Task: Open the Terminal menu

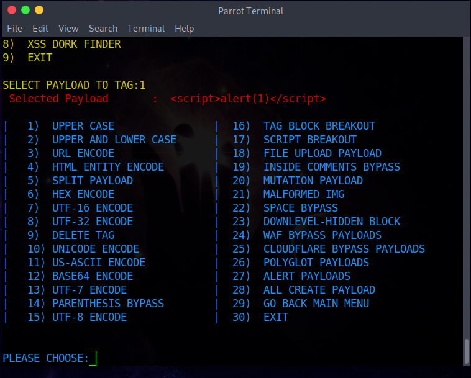Action: (x=146, y=29)
